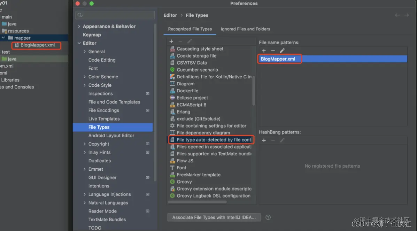Click the BlogMapper.xml file icon in project tree
The height and width of the screenshot is (231, 417).
pos(17,45)
